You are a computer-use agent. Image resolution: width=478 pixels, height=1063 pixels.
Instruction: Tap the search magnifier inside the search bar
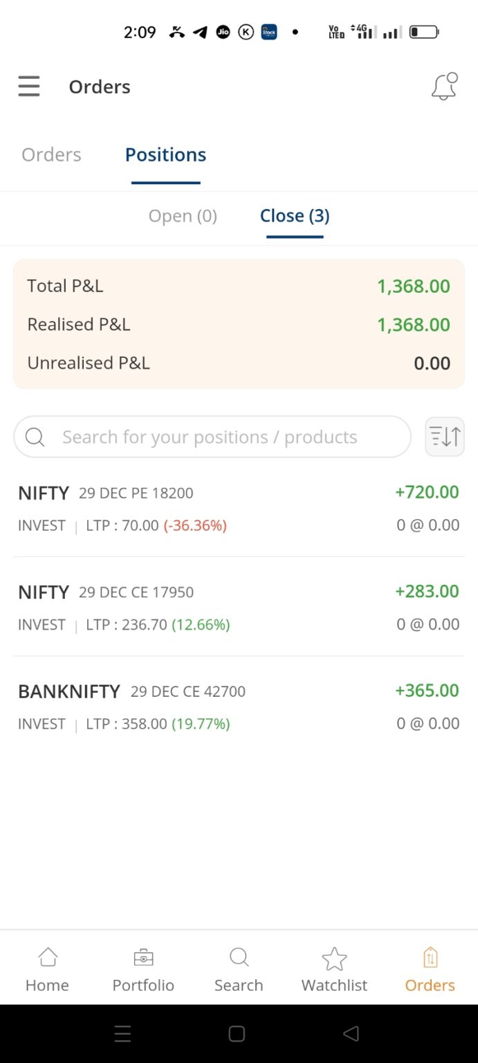[35, 437]
